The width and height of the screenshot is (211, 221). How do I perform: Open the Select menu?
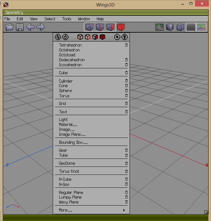(x=50, y=19)
